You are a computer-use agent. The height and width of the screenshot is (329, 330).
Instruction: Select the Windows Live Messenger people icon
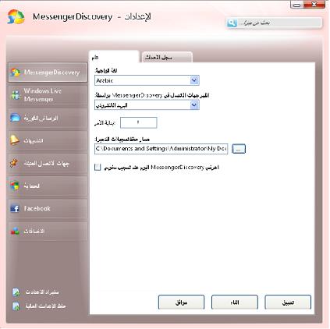(x=15, y=95)
